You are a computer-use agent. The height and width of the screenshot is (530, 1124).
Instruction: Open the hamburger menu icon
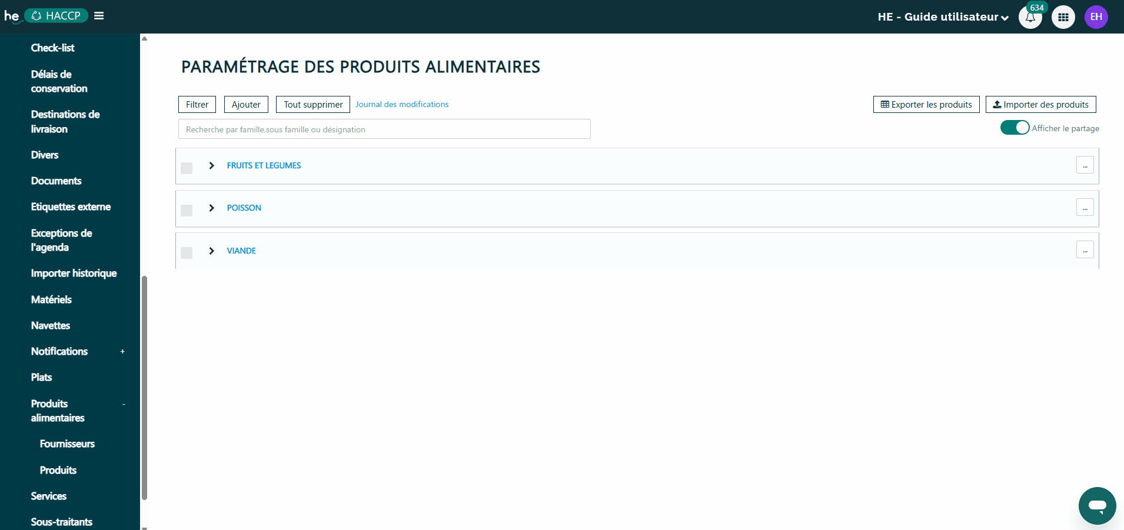(x=99, y=16)
